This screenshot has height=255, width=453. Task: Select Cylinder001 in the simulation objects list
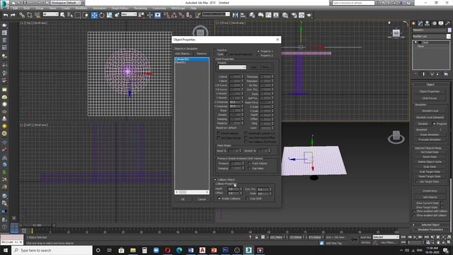pos(192,59)
